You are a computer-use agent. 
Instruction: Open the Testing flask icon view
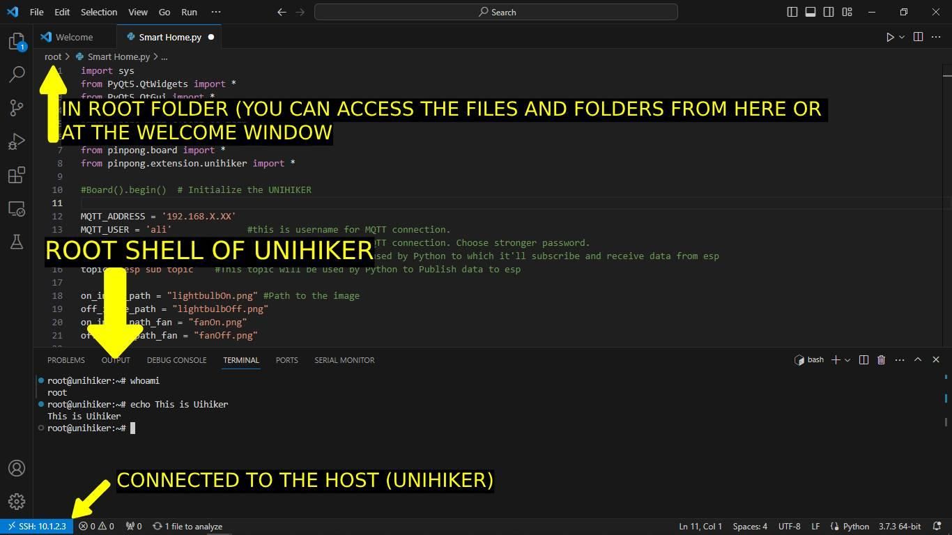(17, 242)
